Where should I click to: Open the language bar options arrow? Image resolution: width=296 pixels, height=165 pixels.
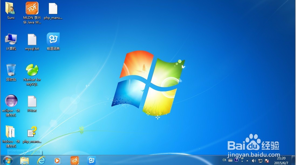pos(242,161)
